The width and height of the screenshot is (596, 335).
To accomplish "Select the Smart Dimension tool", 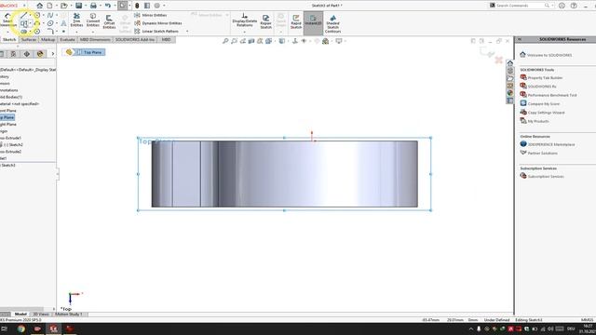I will (7, 20).
